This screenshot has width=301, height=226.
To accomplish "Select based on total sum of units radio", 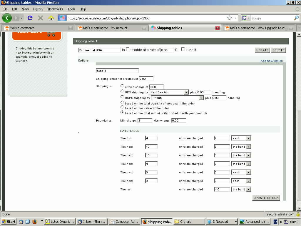I will tap(122, 112).
